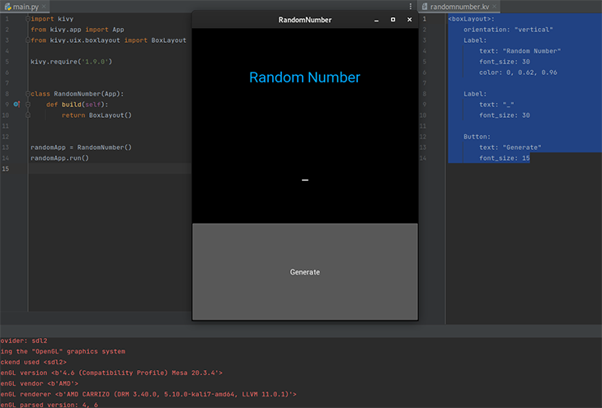Click the underscore label in RandomNumber window
Screen dimensions: 602x408
[x=305, y=180]
